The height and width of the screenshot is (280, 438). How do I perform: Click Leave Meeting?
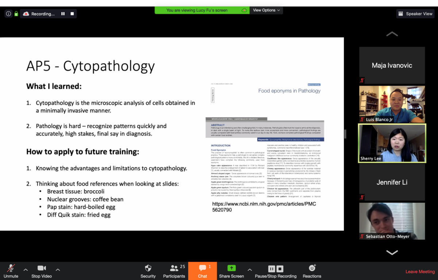click(420, 272)
